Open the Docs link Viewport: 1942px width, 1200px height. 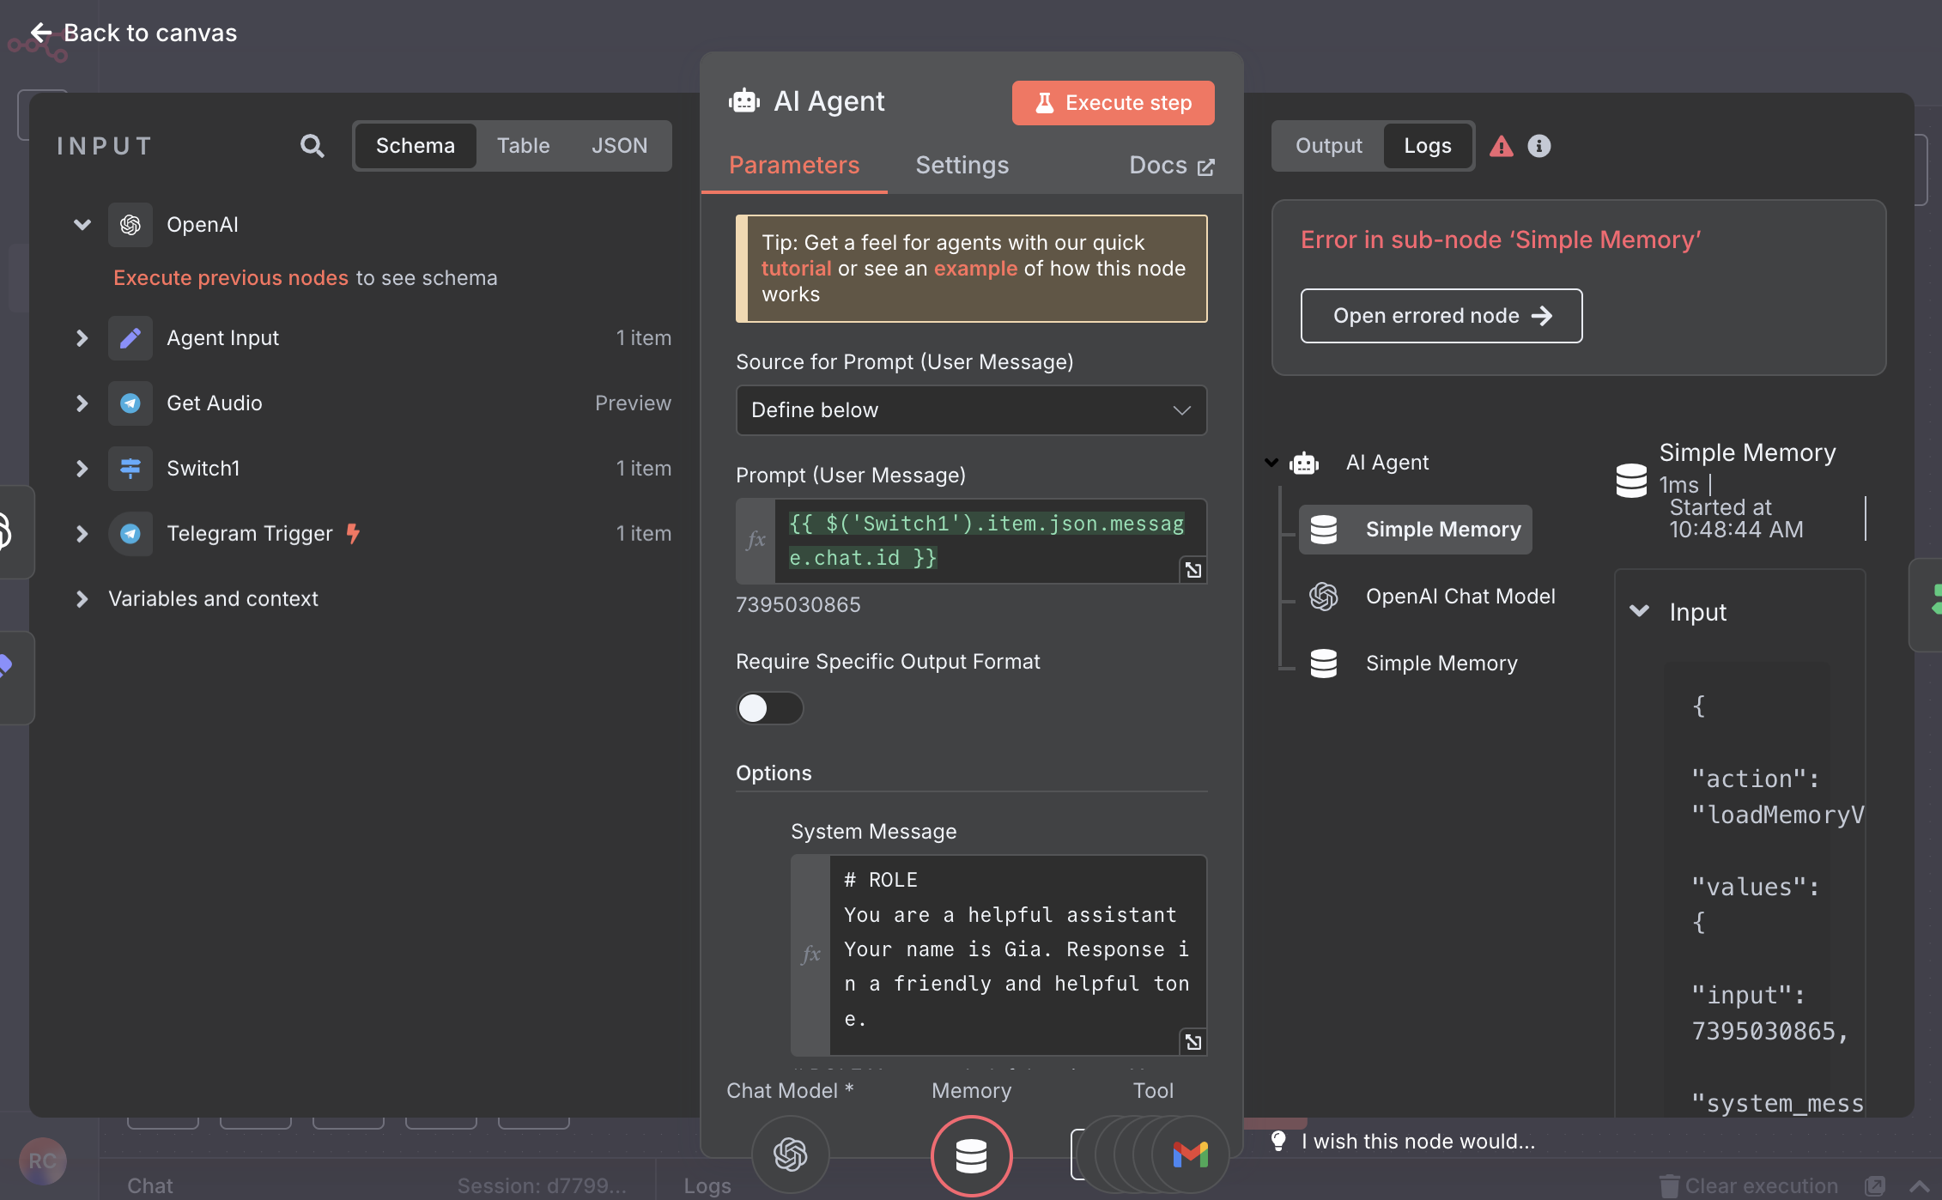tap(1172, 165)
